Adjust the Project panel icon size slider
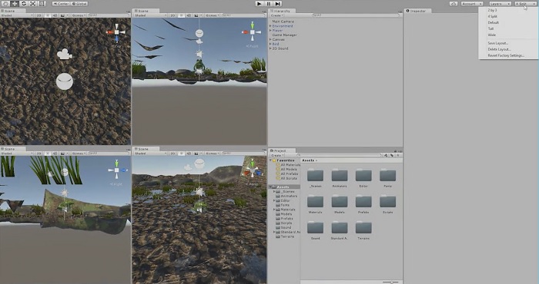 click(x=390, y=282)
